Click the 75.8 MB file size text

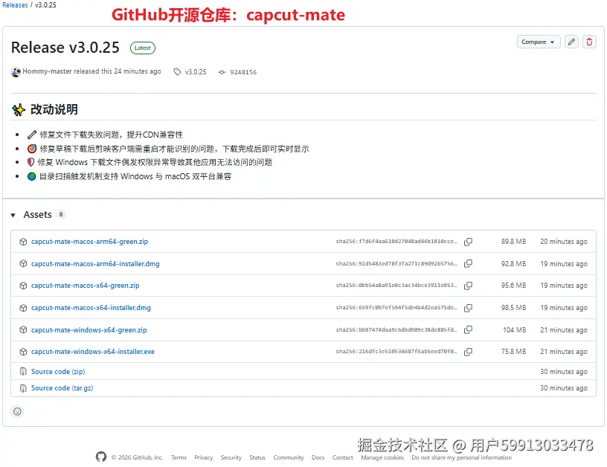513,352
